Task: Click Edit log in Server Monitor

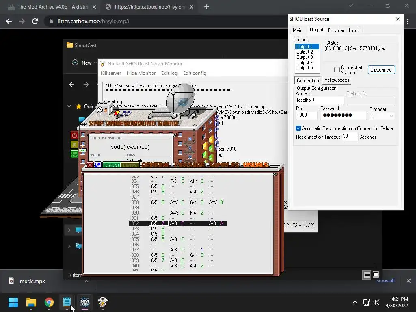Action: tap(169, 73)
